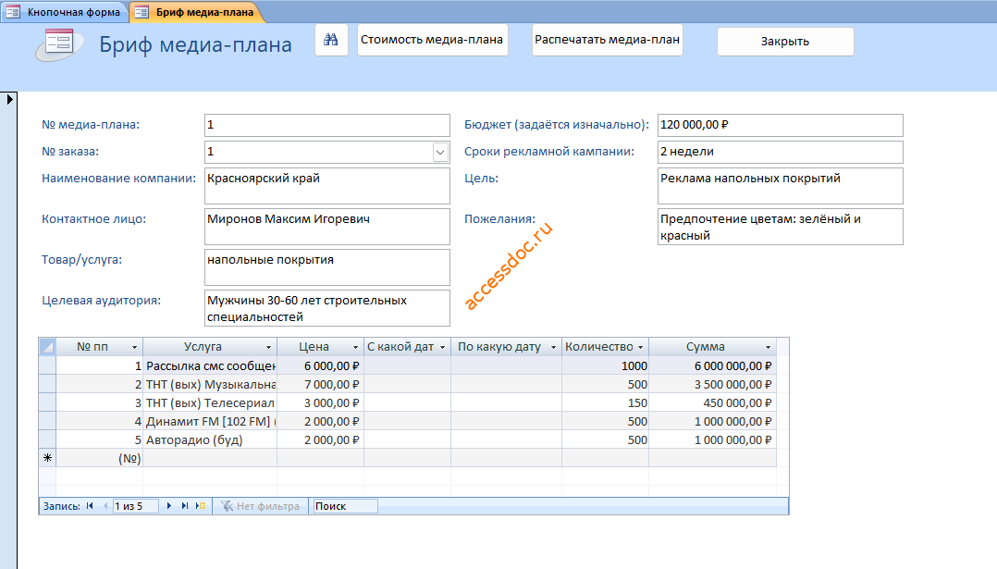
Task: Click the Товар/услуга field
Action: (326, 267)
